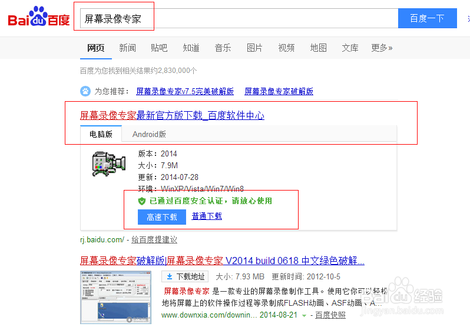Open the 音乐 tab
This screenshot has height=327, width=470.
223,48
